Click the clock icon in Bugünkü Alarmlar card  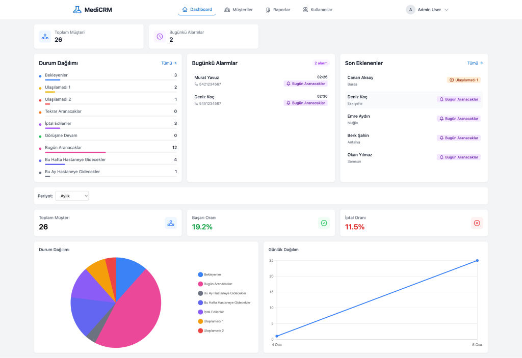pyautogui.click(x=160, y=37)
